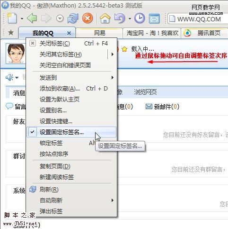Open the 发送到 submenu
This screenshot has height=229, width=228.
click(x=71, y=77)
